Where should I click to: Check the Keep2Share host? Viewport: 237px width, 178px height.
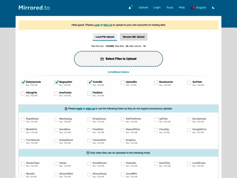pyautogui.click(x=56, y=141)
